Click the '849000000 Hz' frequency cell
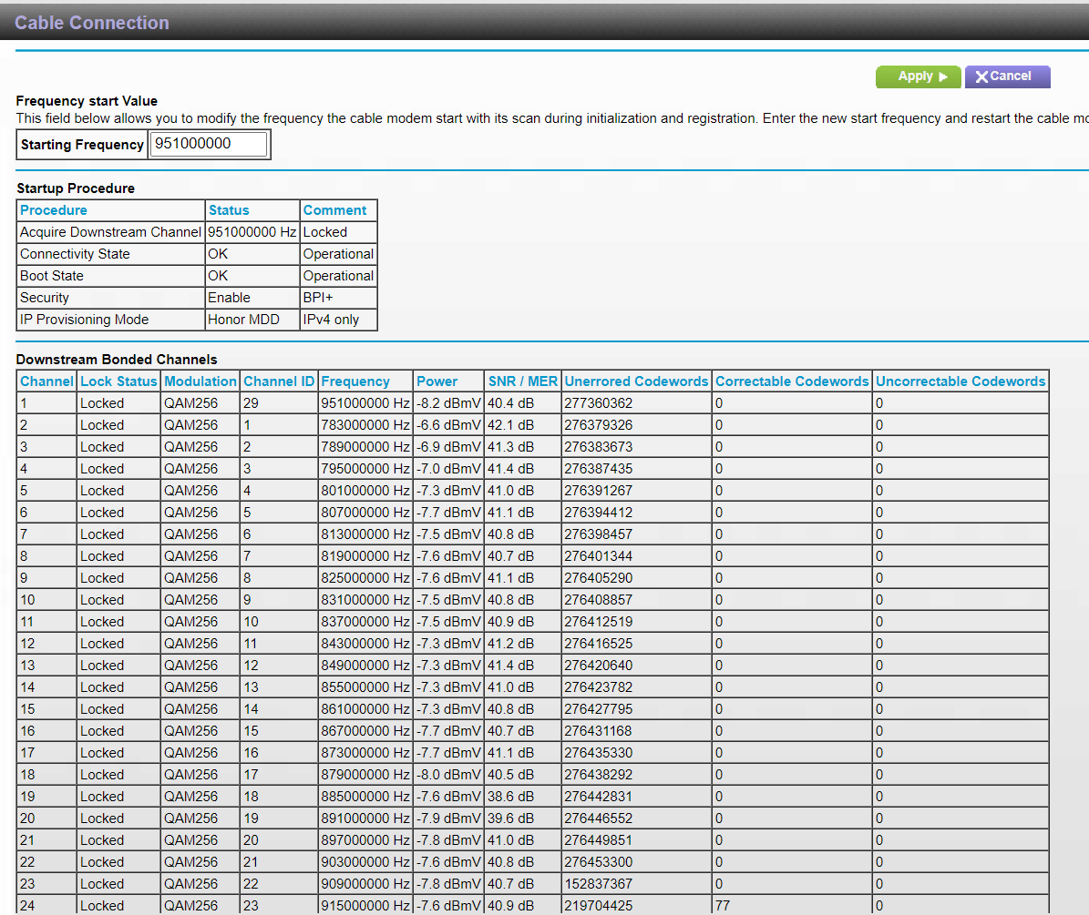 [x=365, y=666]
